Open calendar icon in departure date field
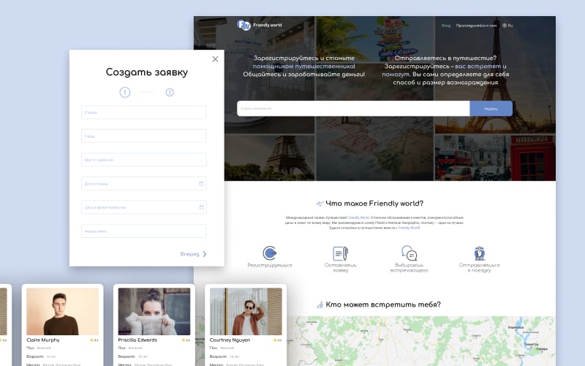Viewport: 585px width, 366px height. pyautogui.click(x=201, y=184)
